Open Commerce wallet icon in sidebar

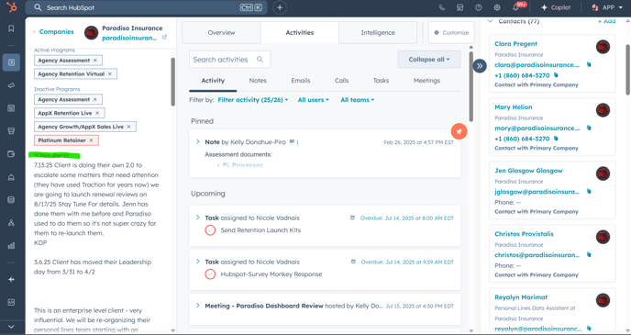[11, 154]
